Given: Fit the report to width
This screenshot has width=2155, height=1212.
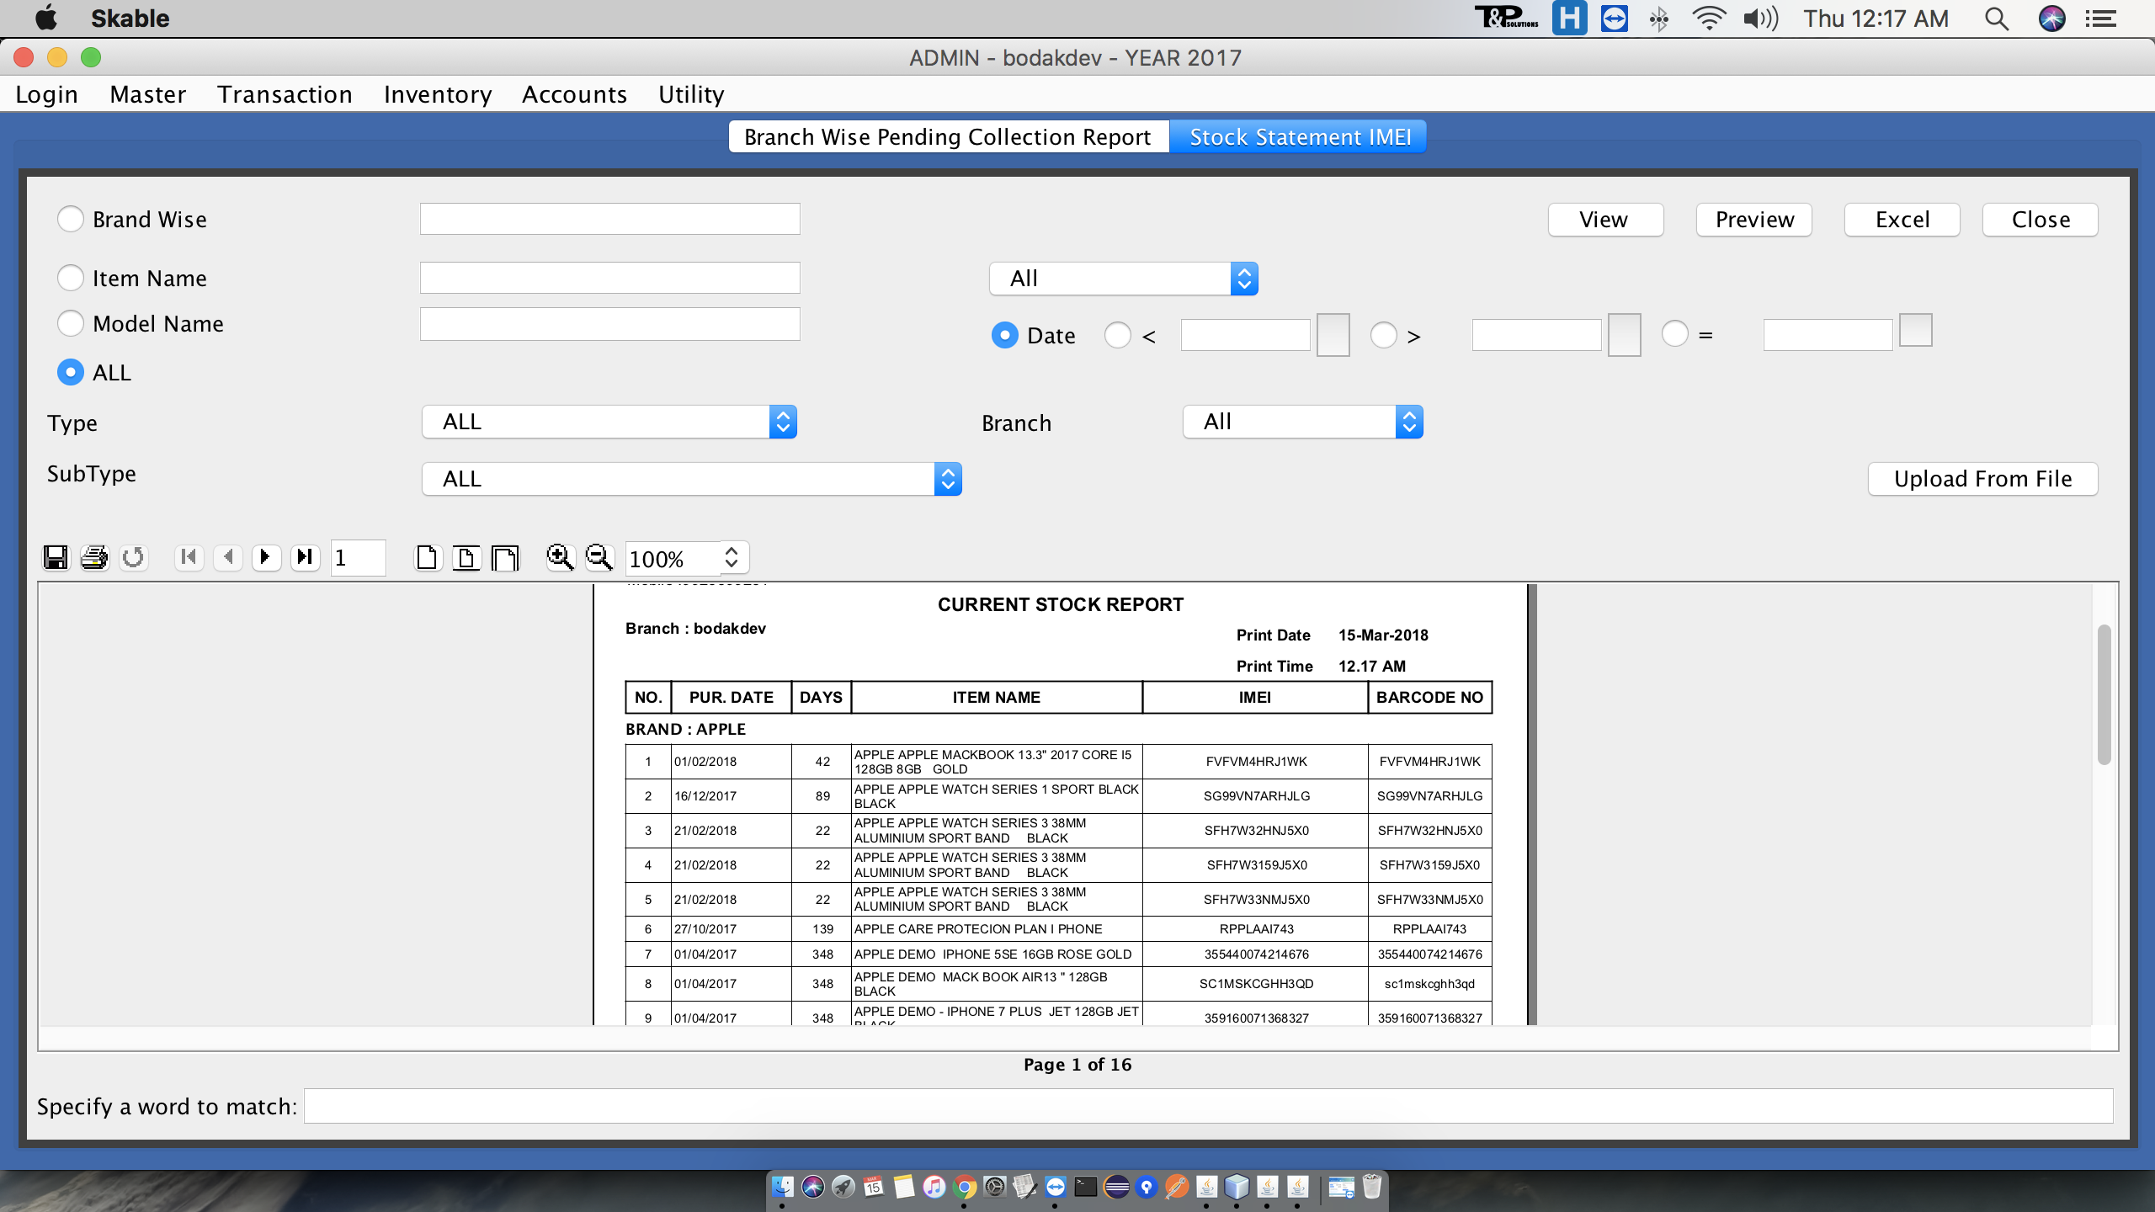Looking at the screenshot, I should [505, 557].
